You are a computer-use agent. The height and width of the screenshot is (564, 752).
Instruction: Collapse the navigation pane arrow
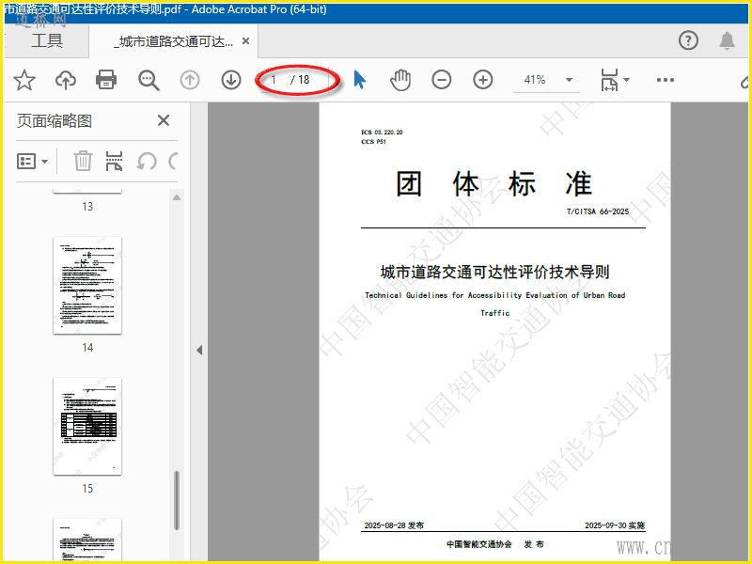point(199,350)
